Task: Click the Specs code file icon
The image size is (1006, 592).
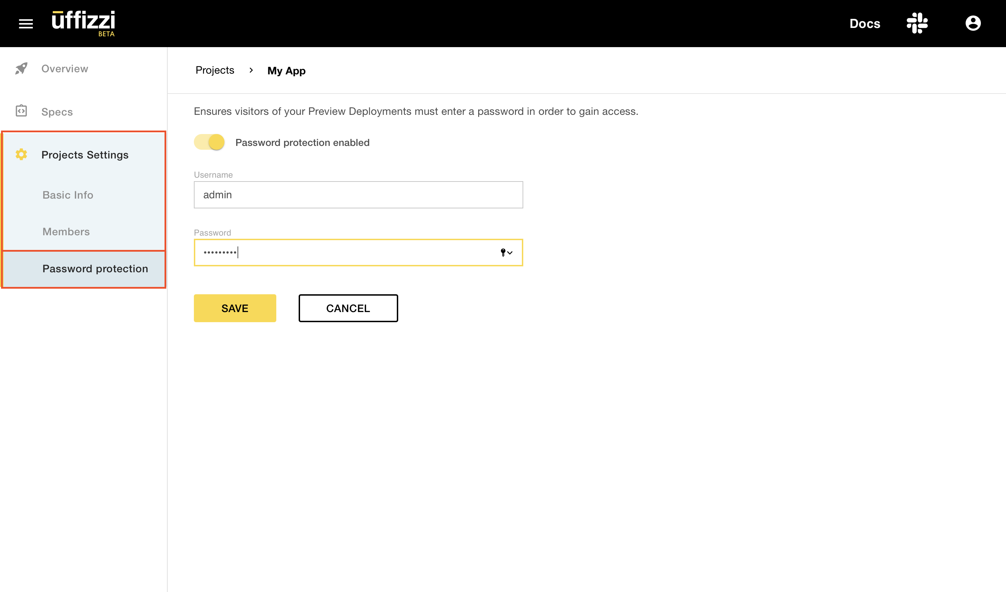Action: pos(21,111)
